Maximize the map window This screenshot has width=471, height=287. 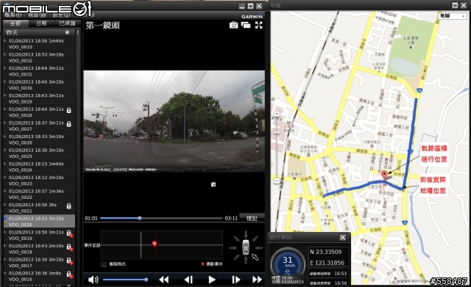point(455,5)
